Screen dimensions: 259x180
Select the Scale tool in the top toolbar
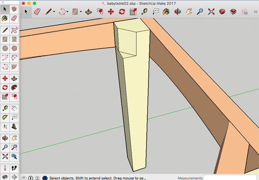133,12
